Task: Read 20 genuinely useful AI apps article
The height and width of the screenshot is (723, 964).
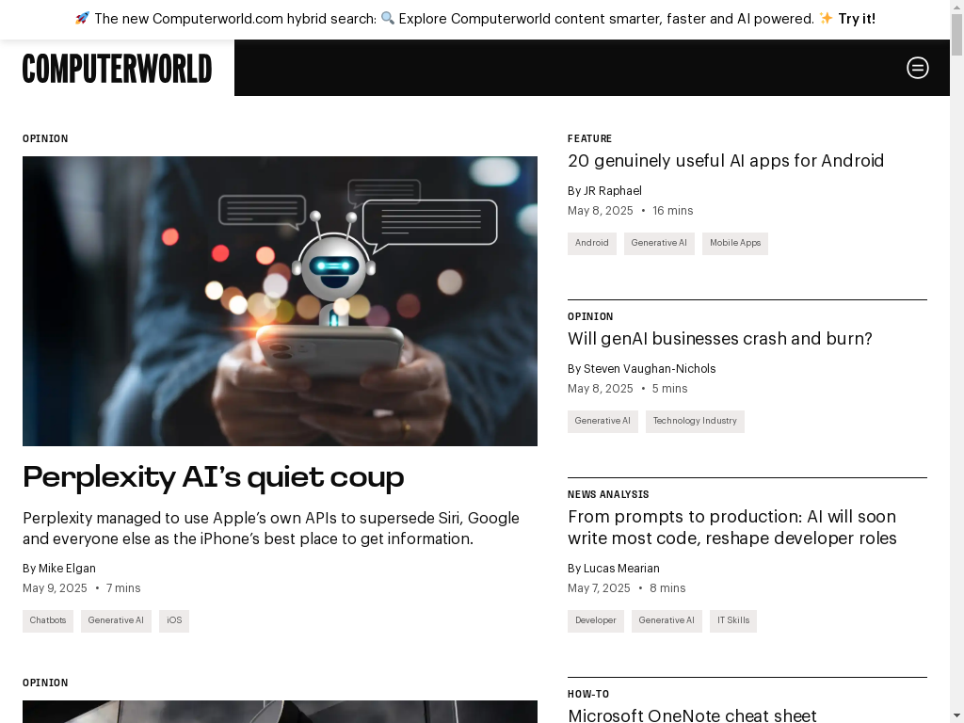Action: point(726,160)
